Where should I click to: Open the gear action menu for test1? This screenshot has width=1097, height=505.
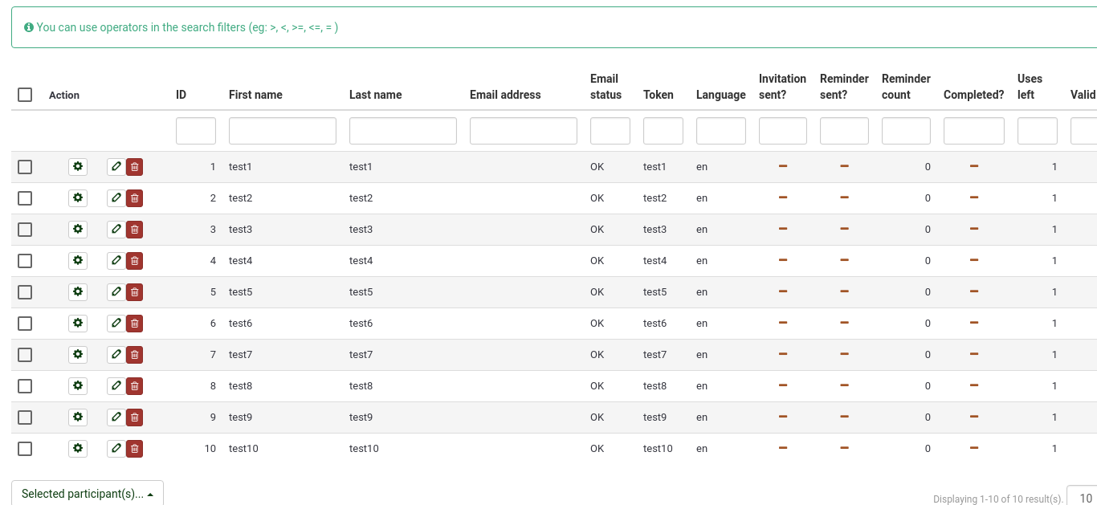[78, 167]
